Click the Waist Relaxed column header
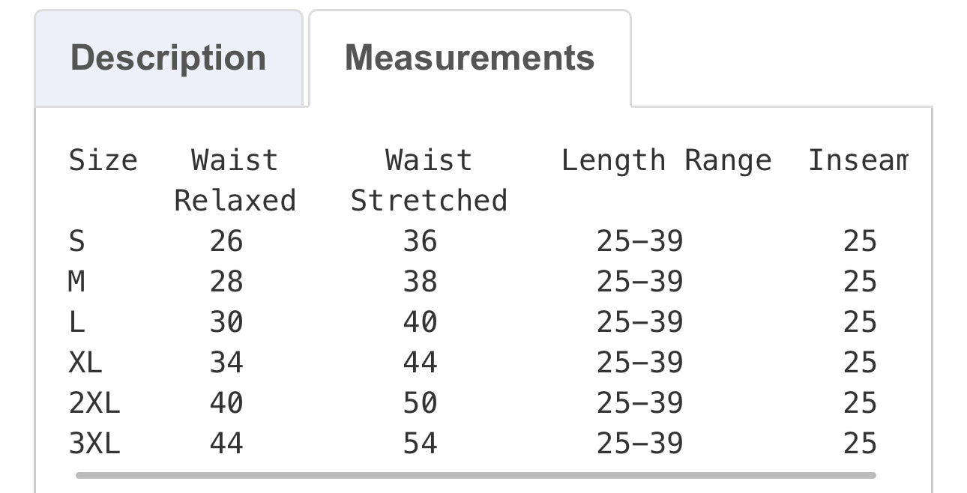This screenshot has width=967, height=493. click(x=235, y=180)
